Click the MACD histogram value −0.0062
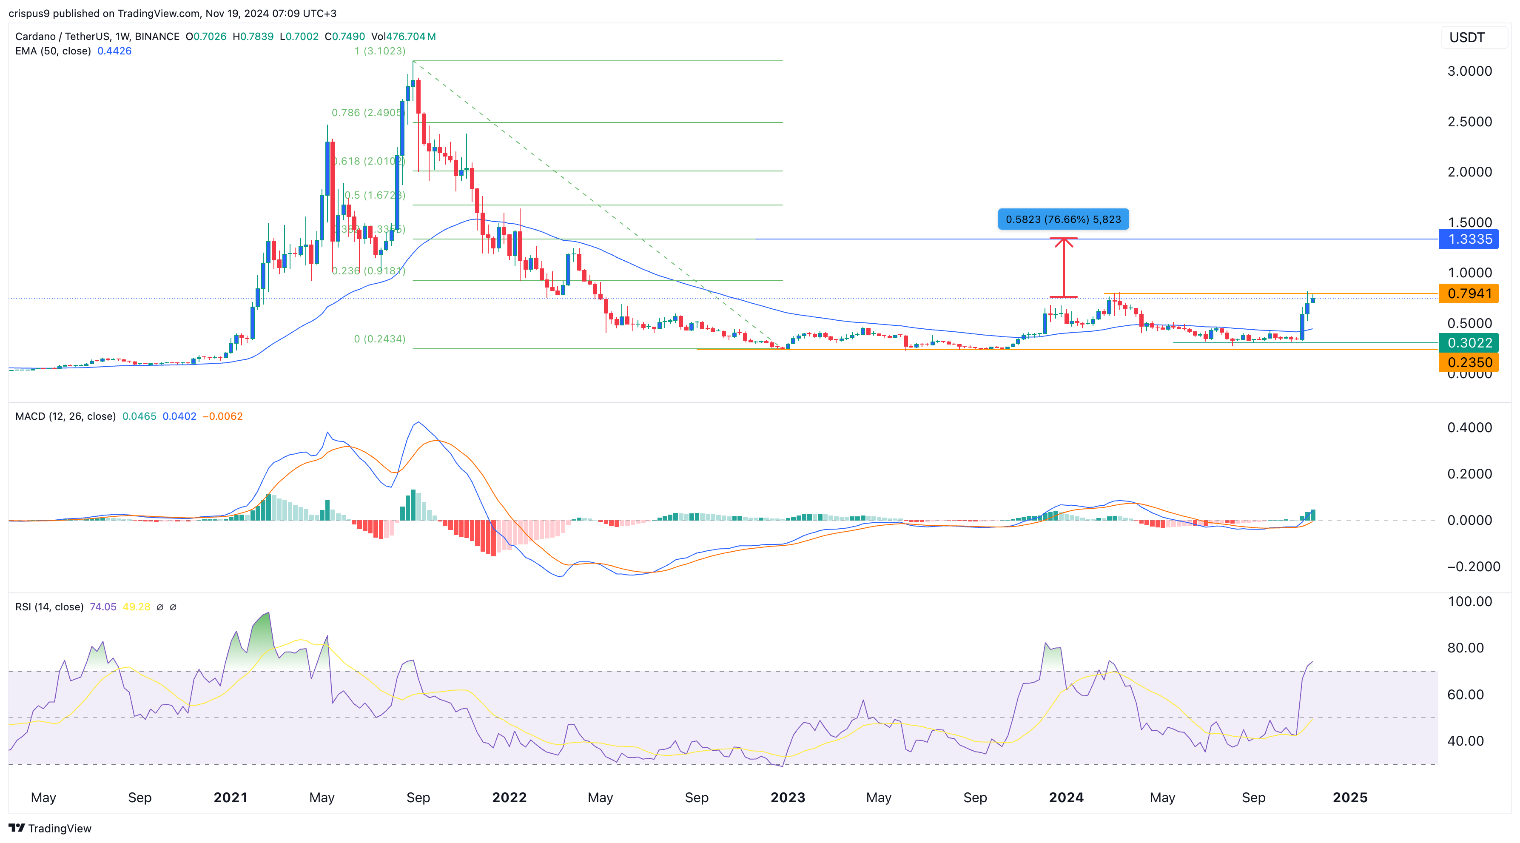 pos(222,416)
